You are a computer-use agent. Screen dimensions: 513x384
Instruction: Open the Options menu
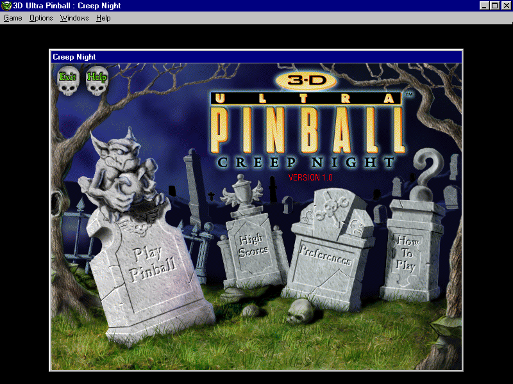pos(41,18)
